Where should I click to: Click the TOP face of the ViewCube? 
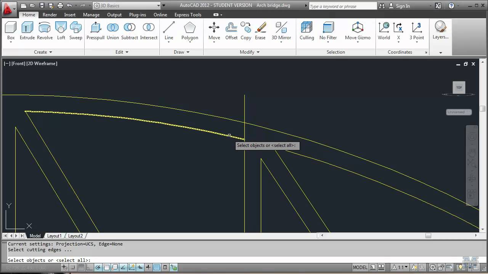point(459,87)
